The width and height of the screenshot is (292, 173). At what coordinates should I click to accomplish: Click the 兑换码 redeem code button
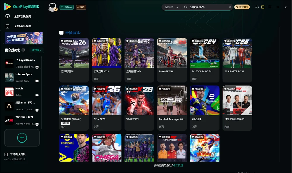[67, 7]
